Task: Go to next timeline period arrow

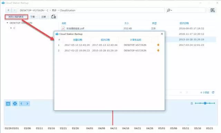Action: (27, 104)
